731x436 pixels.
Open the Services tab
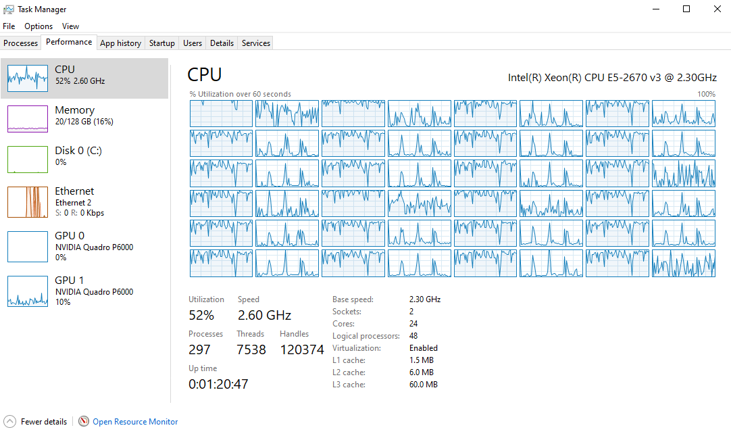pos(255,42)
